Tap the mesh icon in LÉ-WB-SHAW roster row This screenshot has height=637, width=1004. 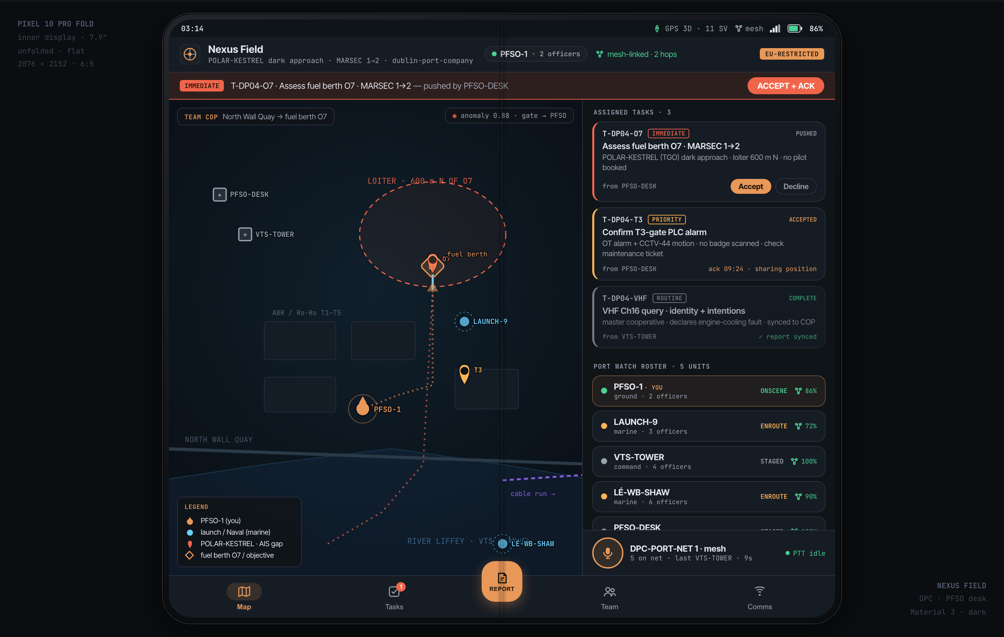click(x=798, y=497)
